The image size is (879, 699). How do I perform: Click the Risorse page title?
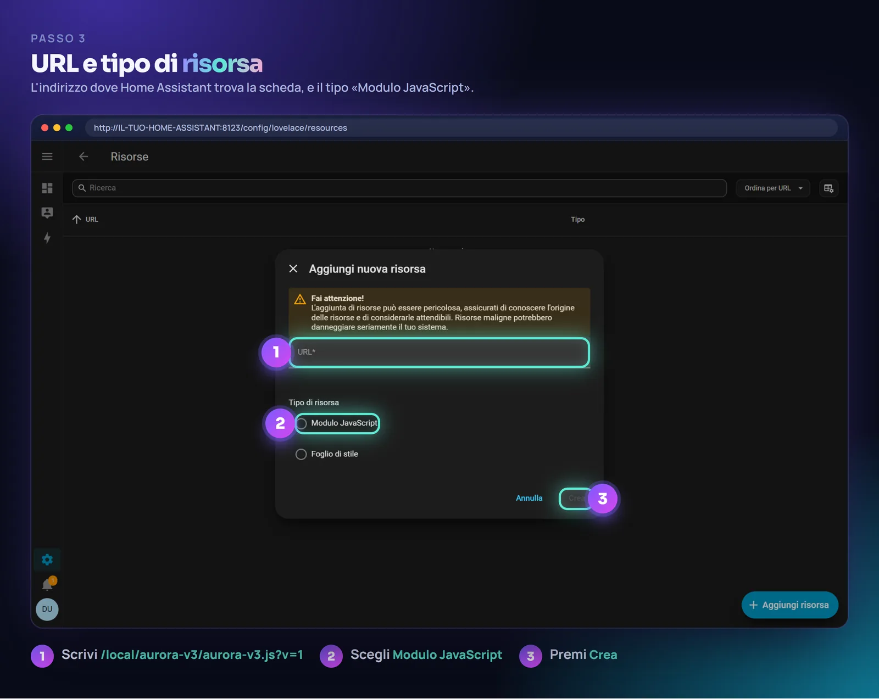pyautogui.click(x=130, y=156)
